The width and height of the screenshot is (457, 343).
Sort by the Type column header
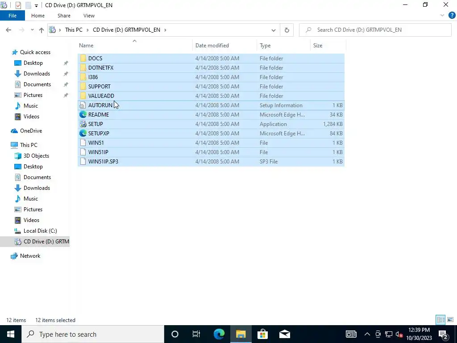(265, 46)
